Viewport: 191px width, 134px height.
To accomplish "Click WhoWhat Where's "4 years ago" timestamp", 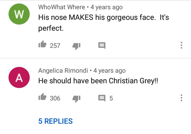I will pos(107,7).
